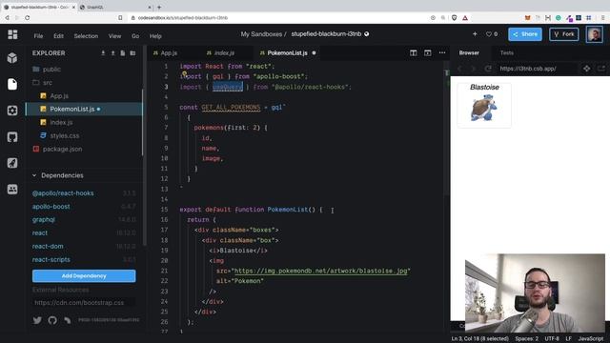The width and height of the screenshot is (610, 343).
Task: Click the MetaMask fox extension icon
Action: click(x=527, y=17)
